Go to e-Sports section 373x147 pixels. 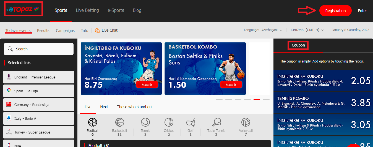116,10
